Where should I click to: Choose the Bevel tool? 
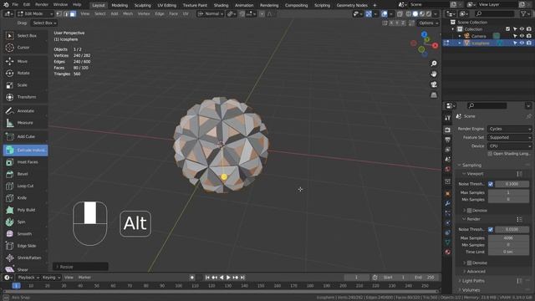[26, 174]
